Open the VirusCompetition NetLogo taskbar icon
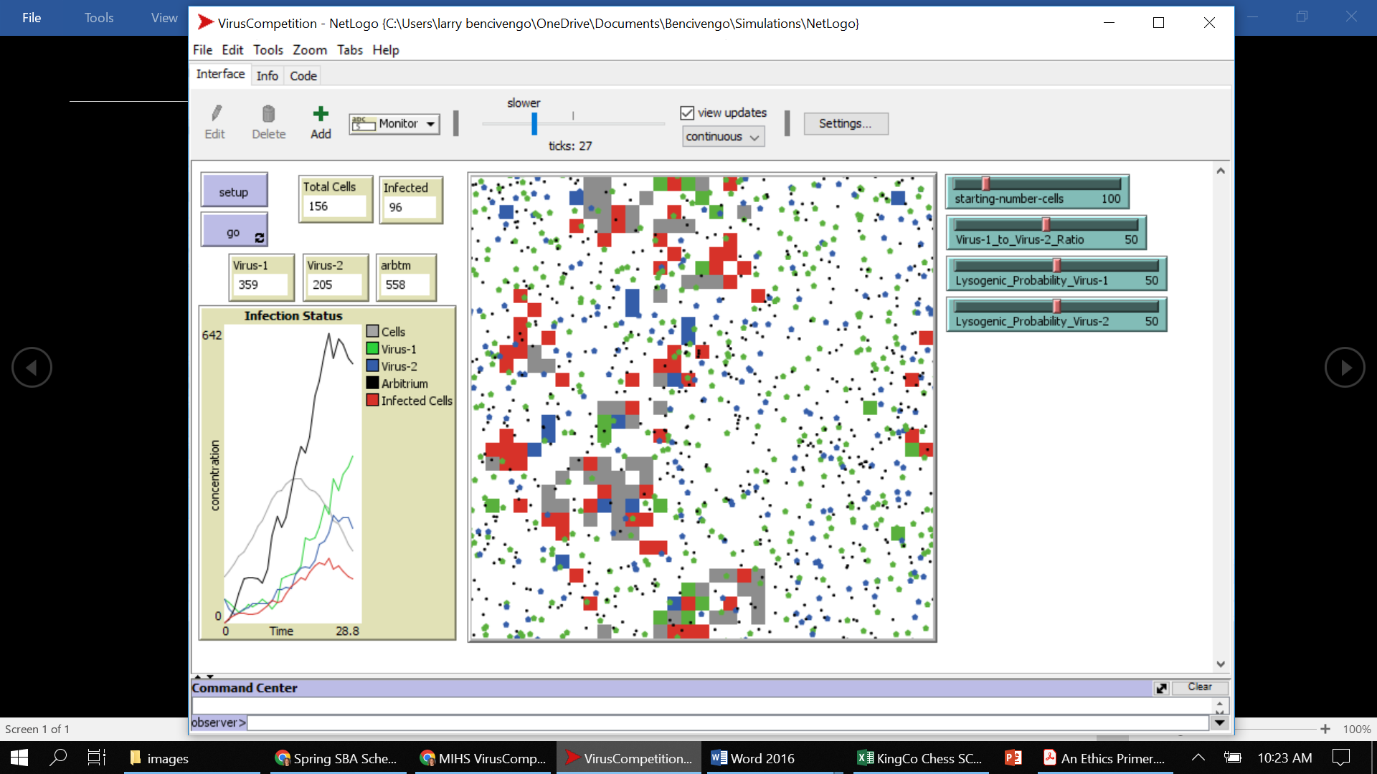Viewport: 1377px width, 774px height. coord(628,758)
